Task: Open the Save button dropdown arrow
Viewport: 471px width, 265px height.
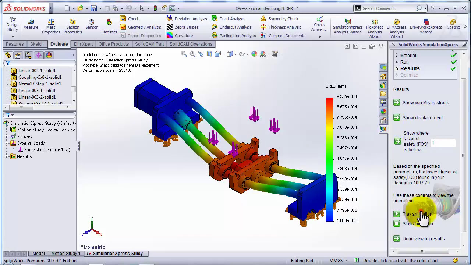Action: (101, 8)
